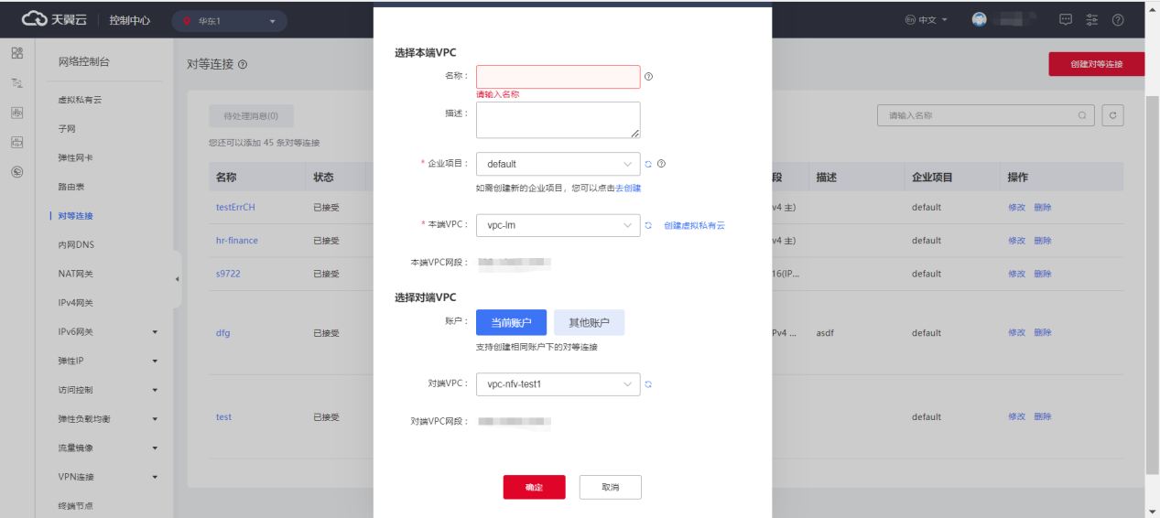The image size is (1160, 518).
Task: Refresh the 企业项目 list
Action: tap(648, 164)
